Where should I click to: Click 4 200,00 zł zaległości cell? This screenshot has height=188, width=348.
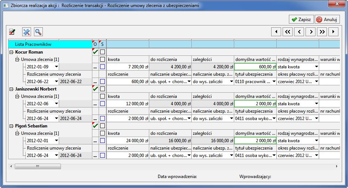[x=213, y=67]
